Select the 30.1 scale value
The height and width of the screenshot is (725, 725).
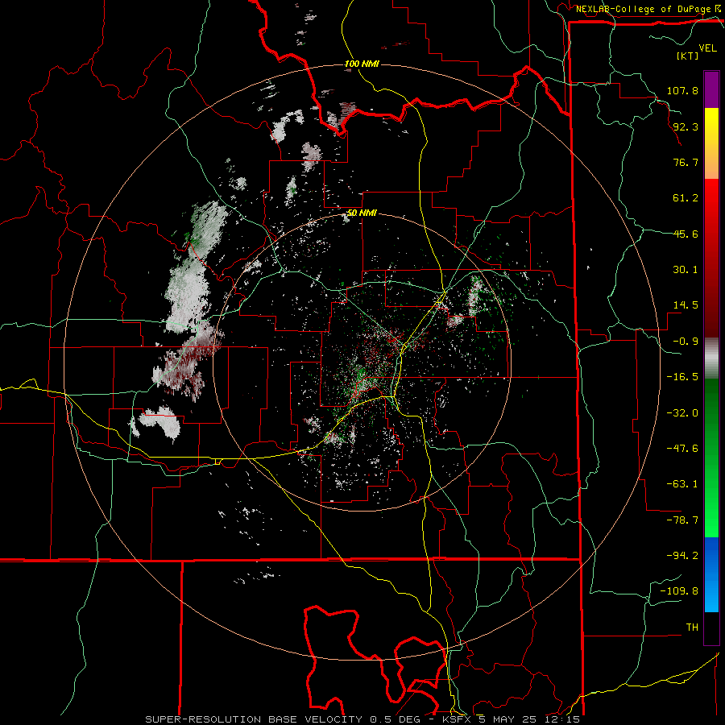(686, 270)
